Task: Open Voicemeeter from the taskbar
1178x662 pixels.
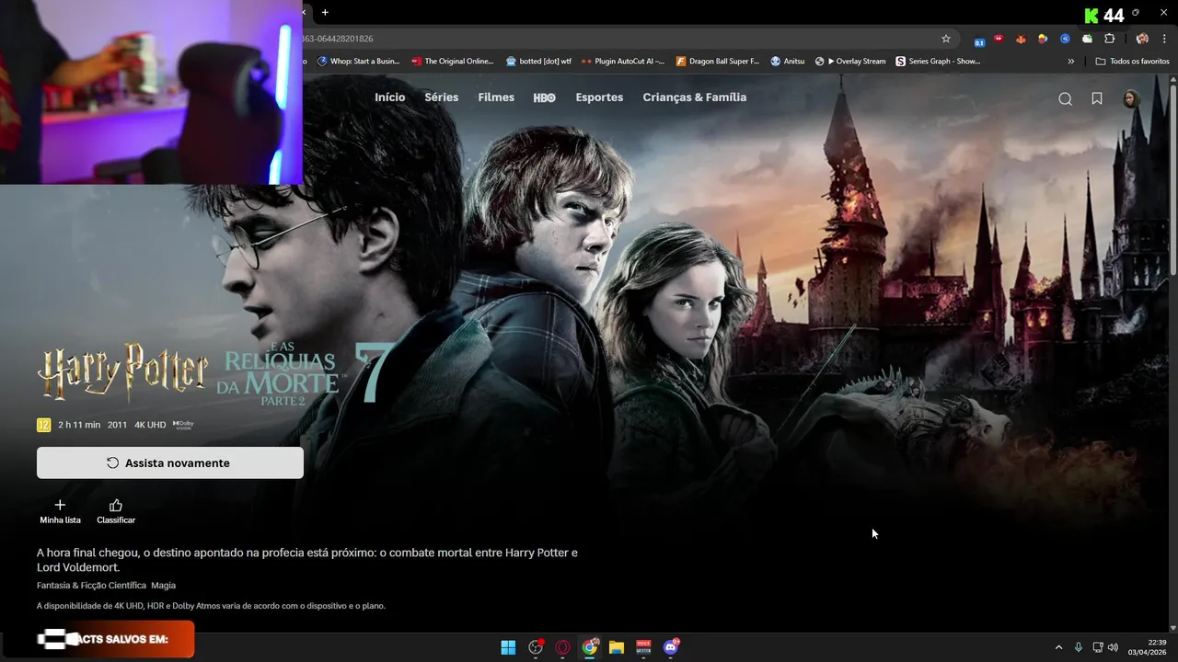Action: 643,647
